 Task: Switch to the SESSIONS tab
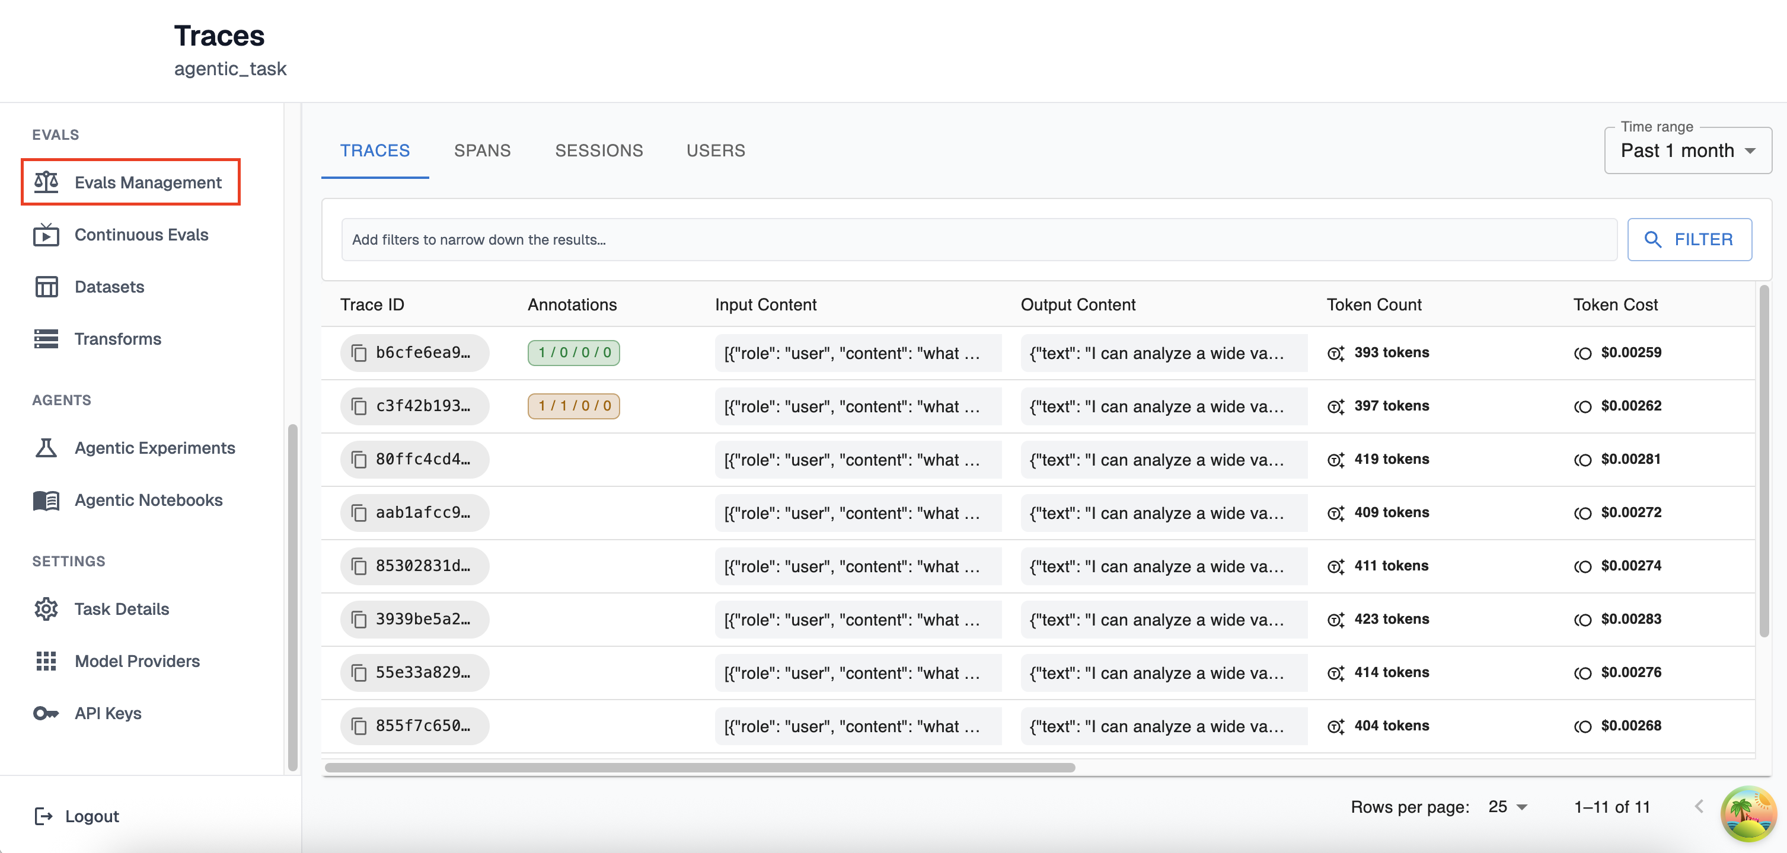[x=599, y=150]
